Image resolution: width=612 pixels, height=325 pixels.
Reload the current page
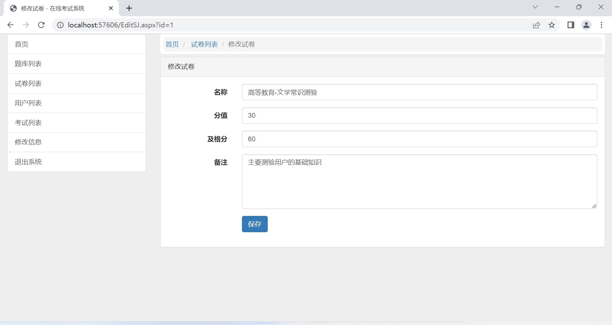pos(41,25)
